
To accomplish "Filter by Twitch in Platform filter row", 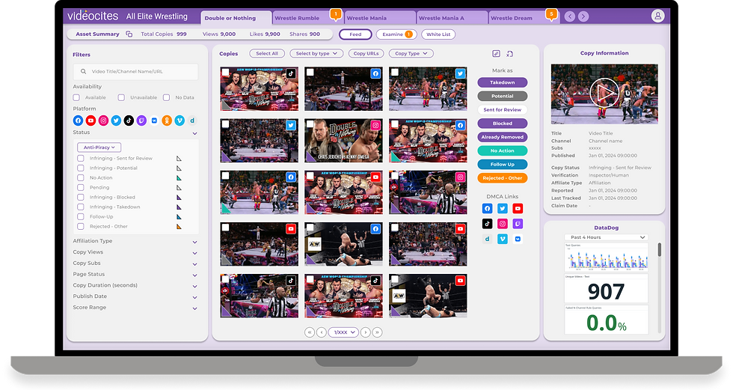I will (141, 121).
